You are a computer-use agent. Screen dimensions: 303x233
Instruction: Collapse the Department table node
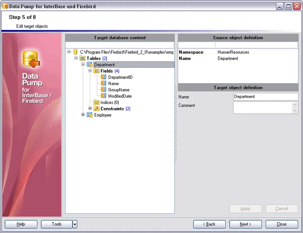click(x=83, y=64)
